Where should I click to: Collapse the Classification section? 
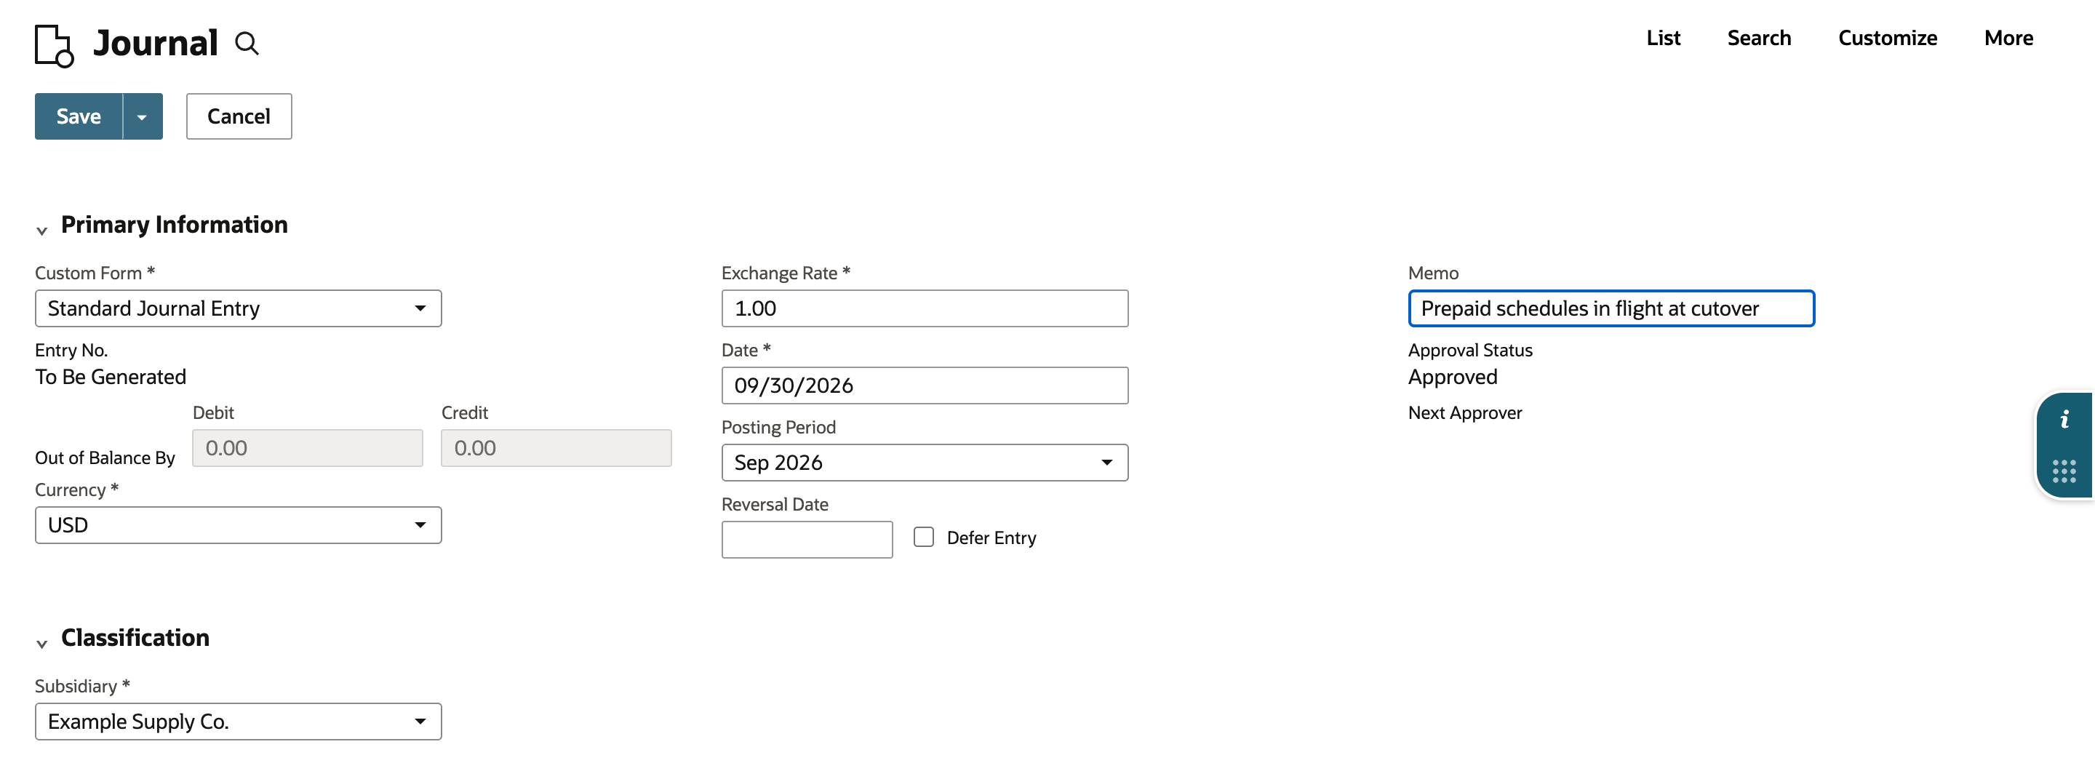(x=41, y=644)
